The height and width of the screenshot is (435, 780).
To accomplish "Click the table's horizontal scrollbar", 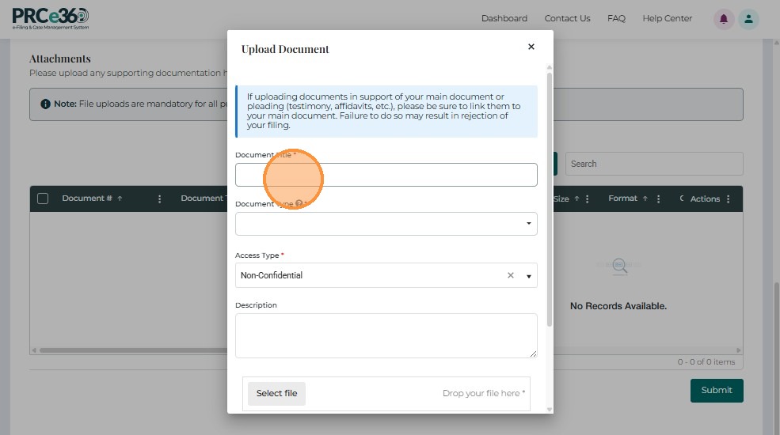I will 133,350.
